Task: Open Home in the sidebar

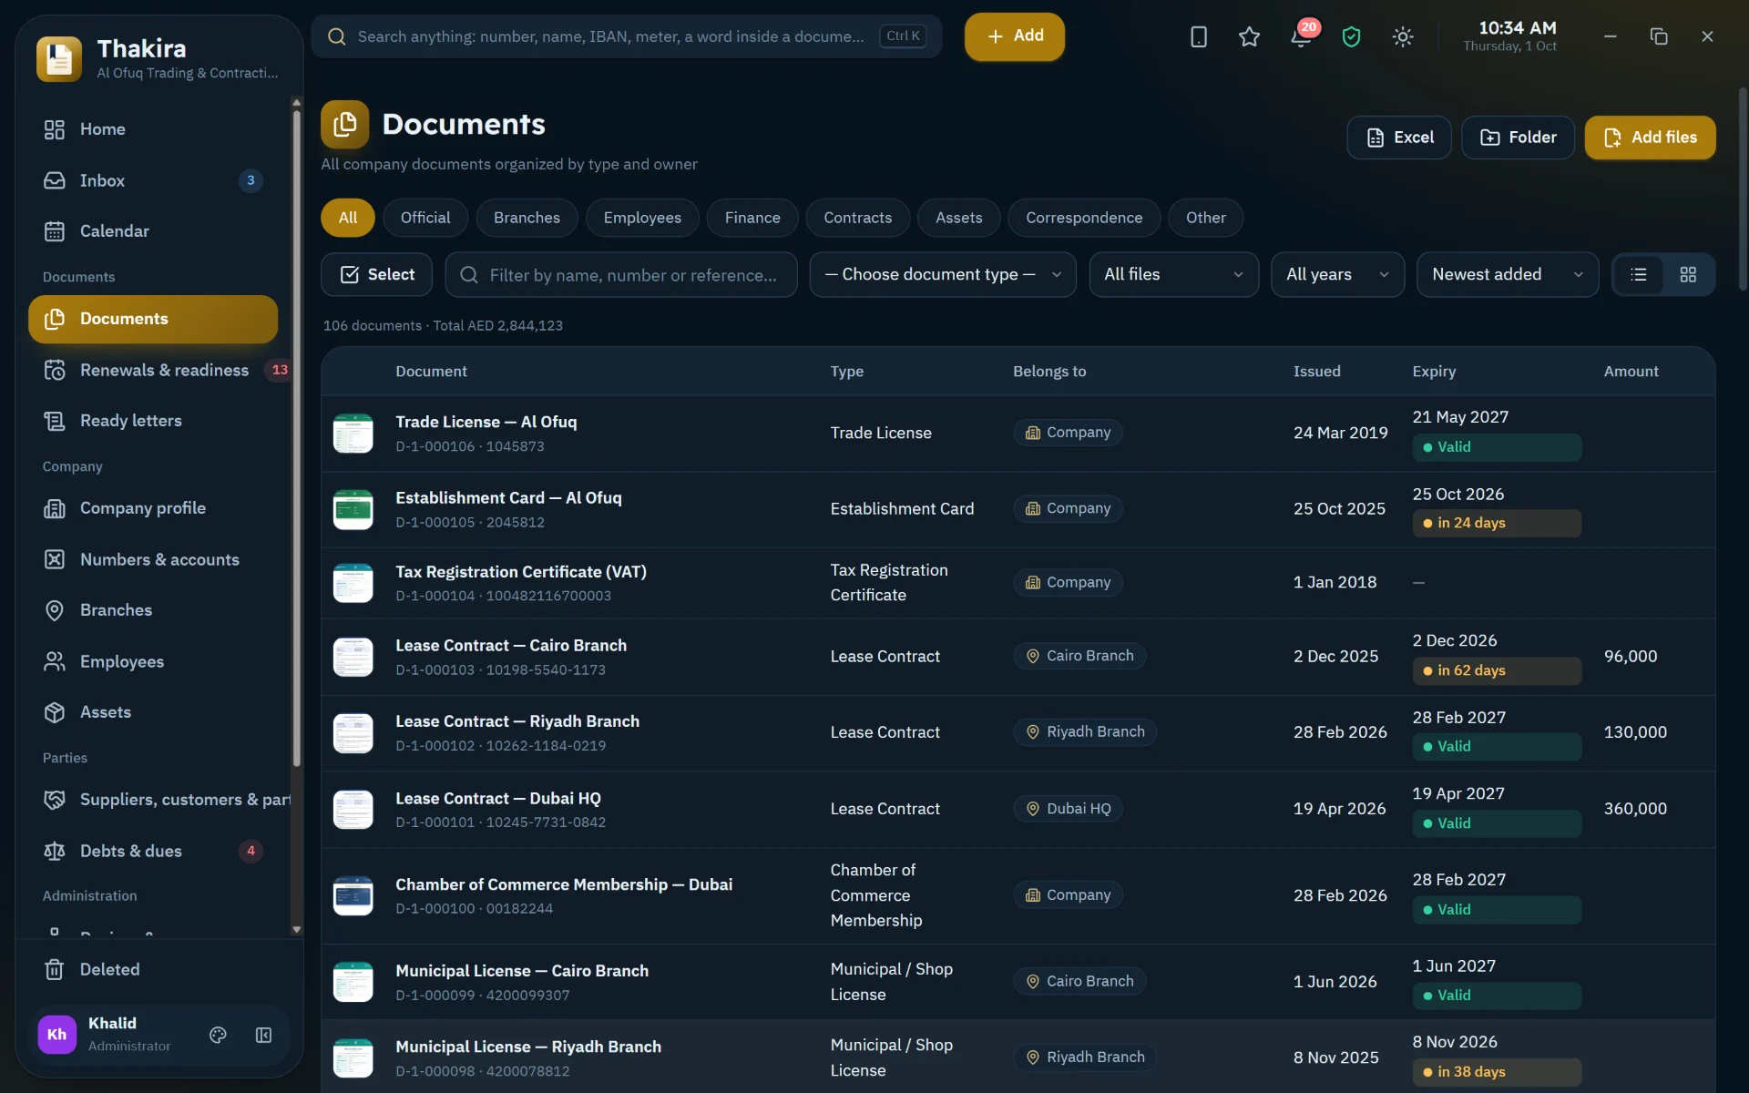Action: 155,129
